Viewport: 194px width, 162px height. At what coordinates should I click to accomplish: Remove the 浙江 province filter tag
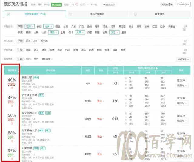(117, 32)
